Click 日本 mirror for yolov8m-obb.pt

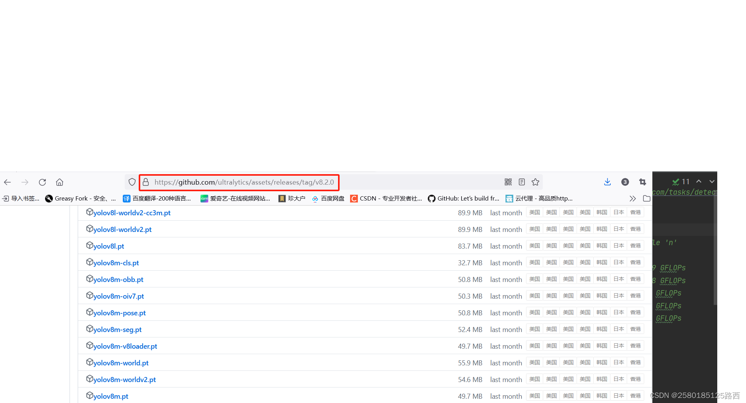[619, 279]
